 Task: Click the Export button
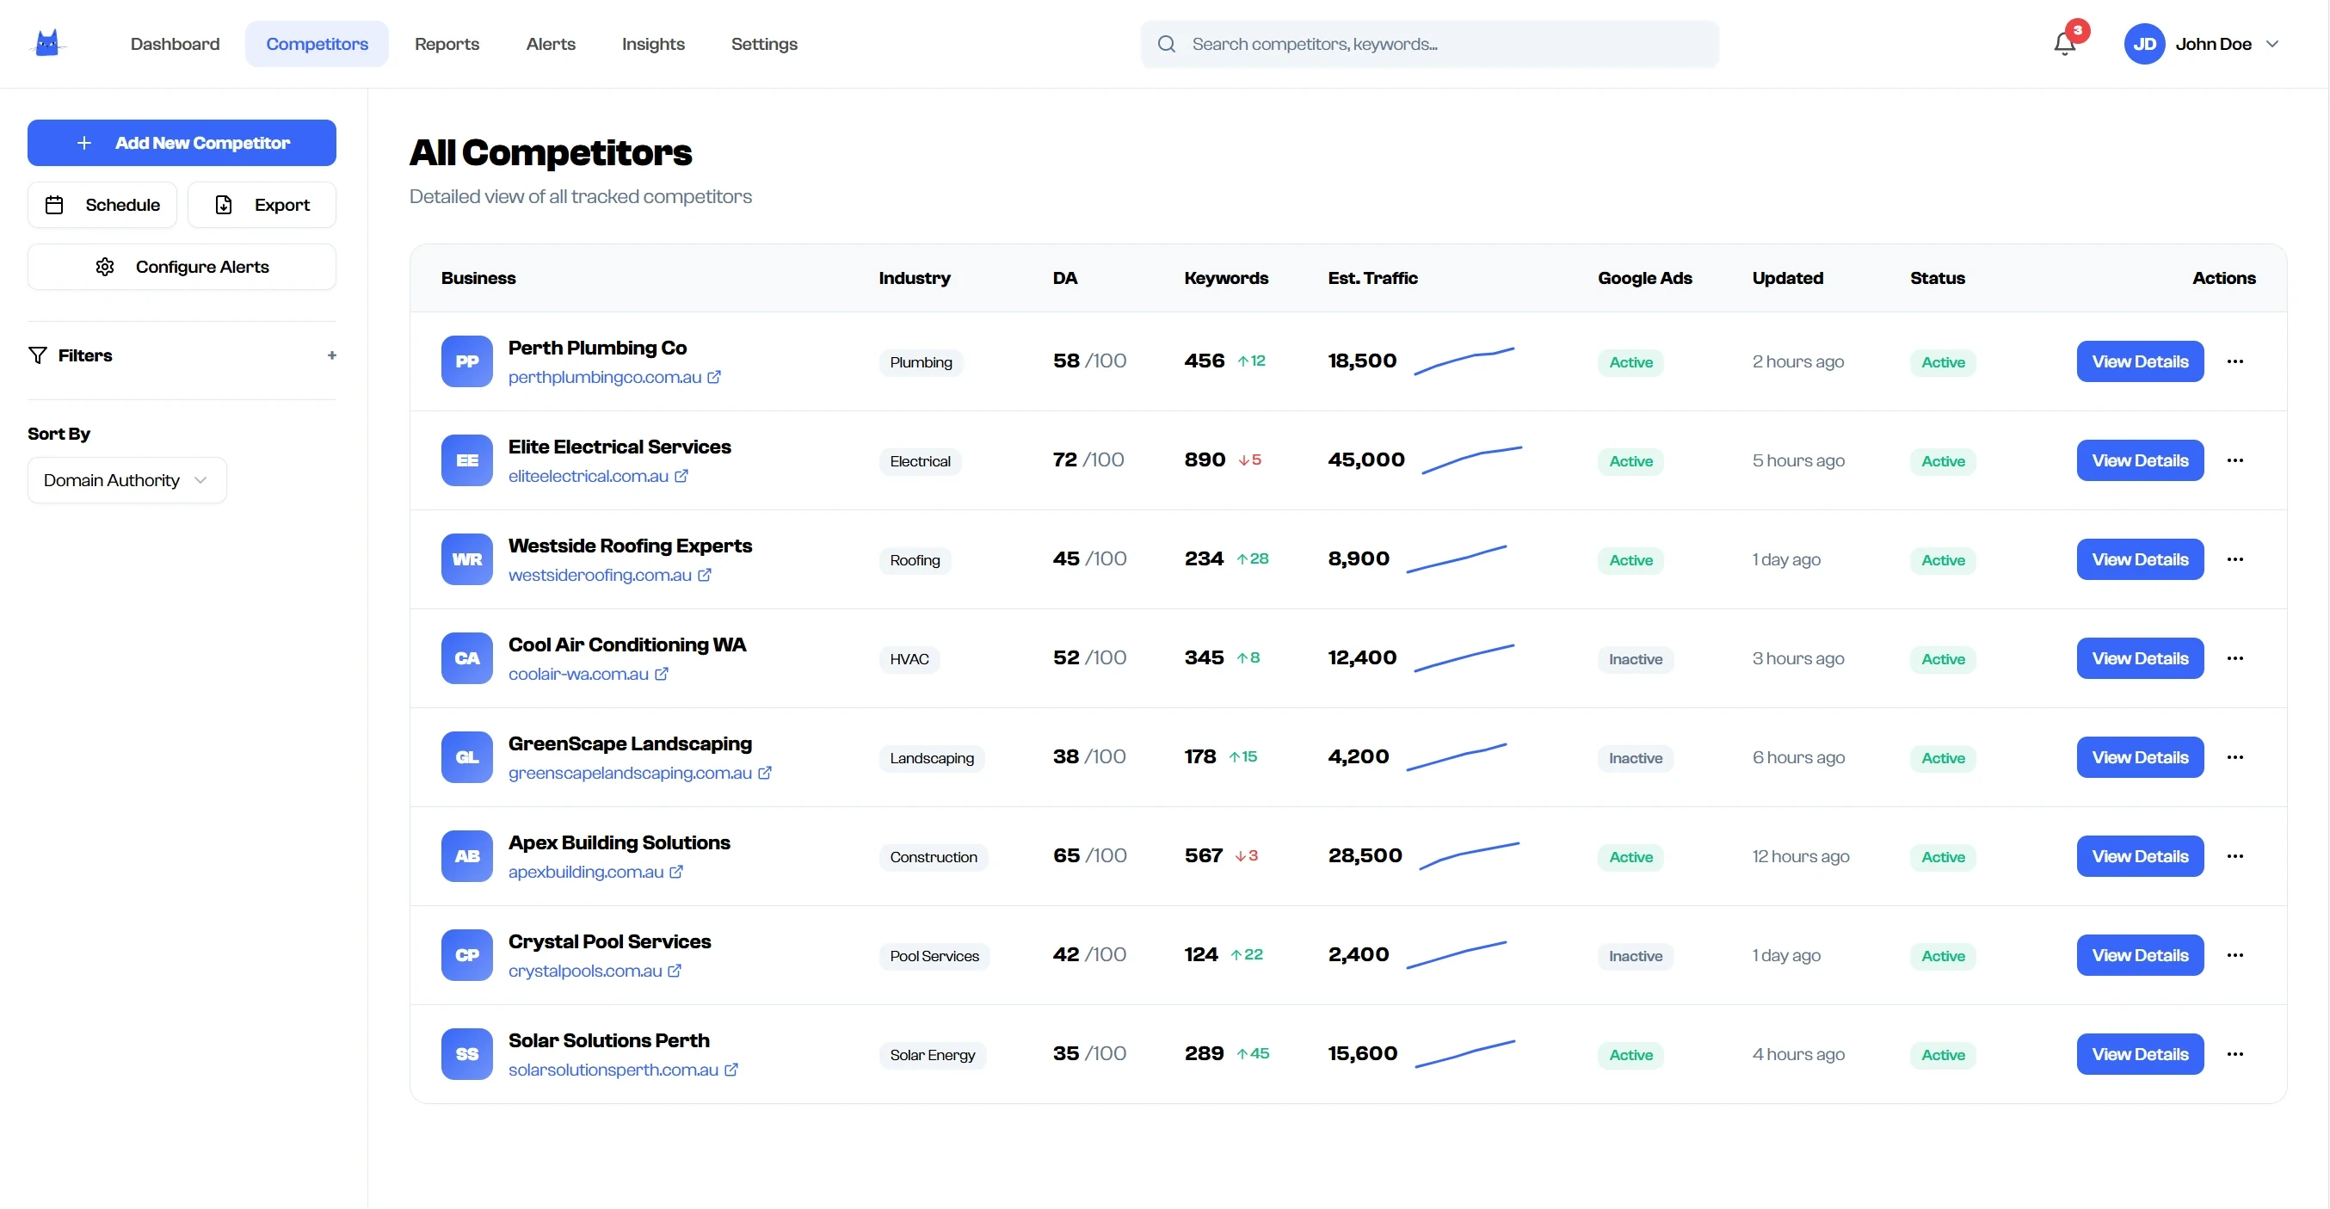click(262, 206)
